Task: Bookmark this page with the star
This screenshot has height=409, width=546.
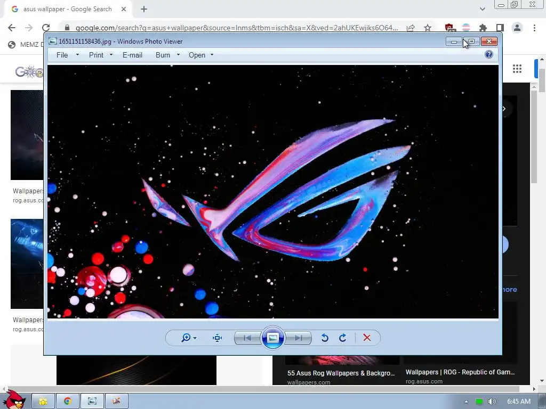Action: click(428, 28)
